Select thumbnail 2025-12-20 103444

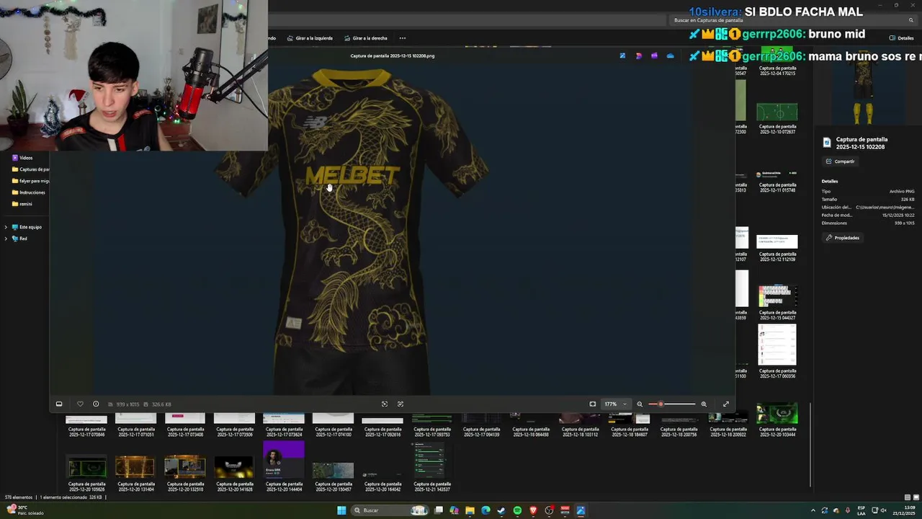777,420
